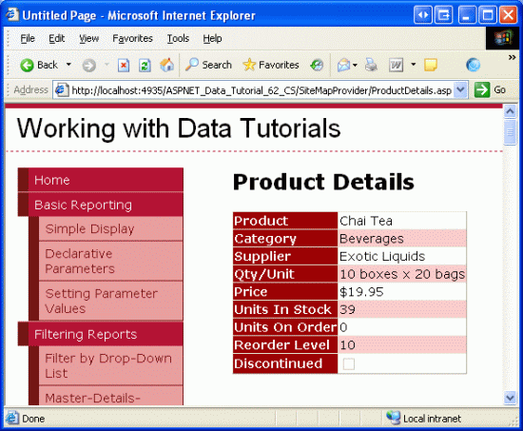This screenshot has width=523, height=431.
Task: Click the Messenger globe icon
Action: tap(473, 65)
